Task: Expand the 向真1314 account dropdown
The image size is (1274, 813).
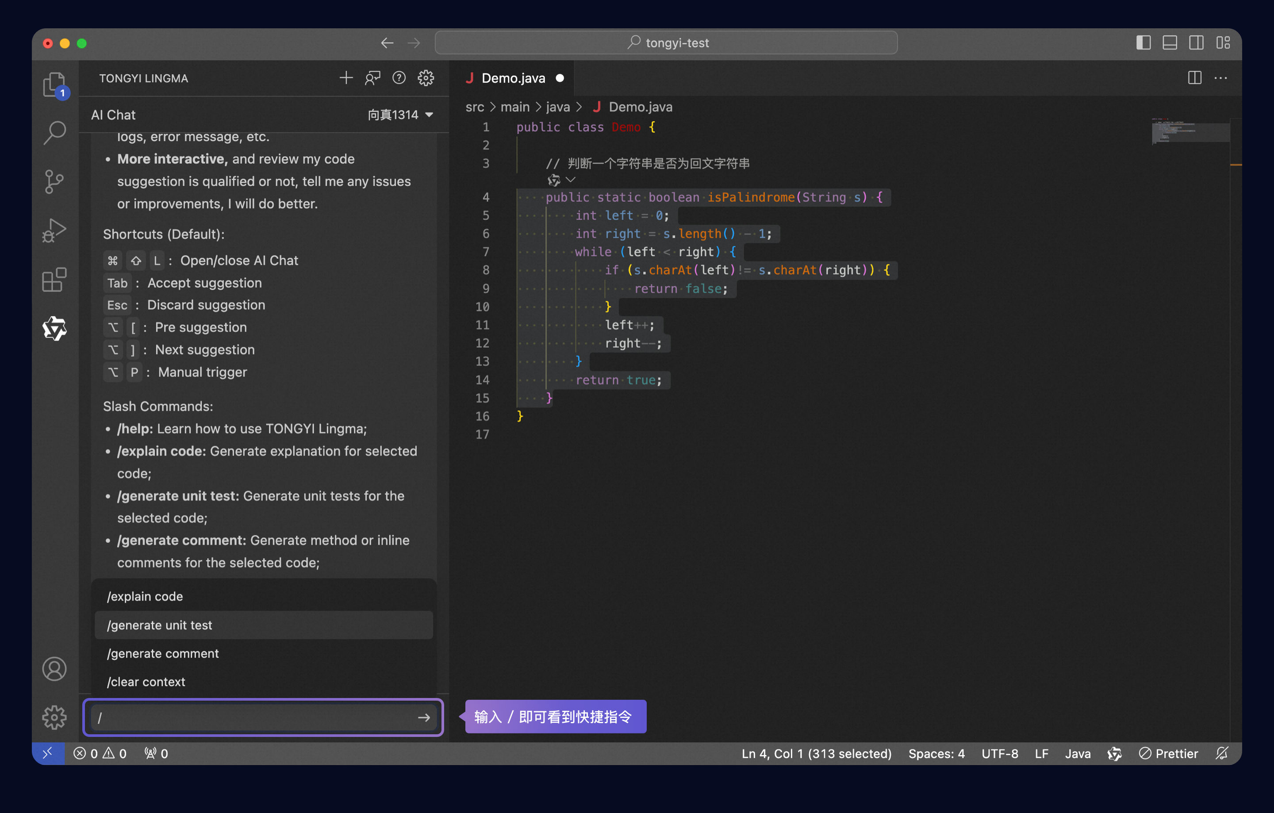Action: tap(400, 115)
